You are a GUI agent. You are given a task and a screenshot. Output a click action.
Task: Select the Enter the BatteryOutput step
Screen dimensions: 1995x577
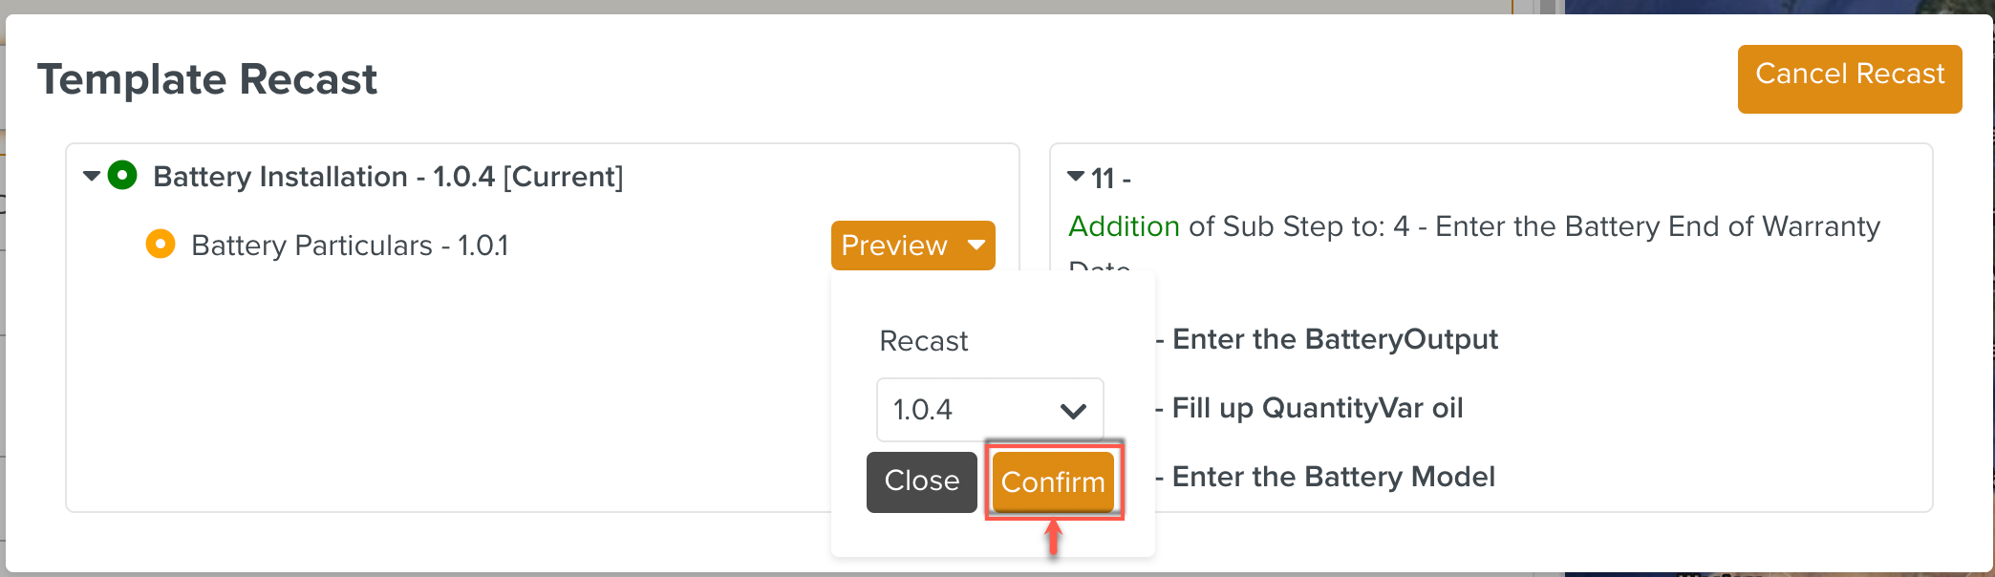(x=1335, y=339)
